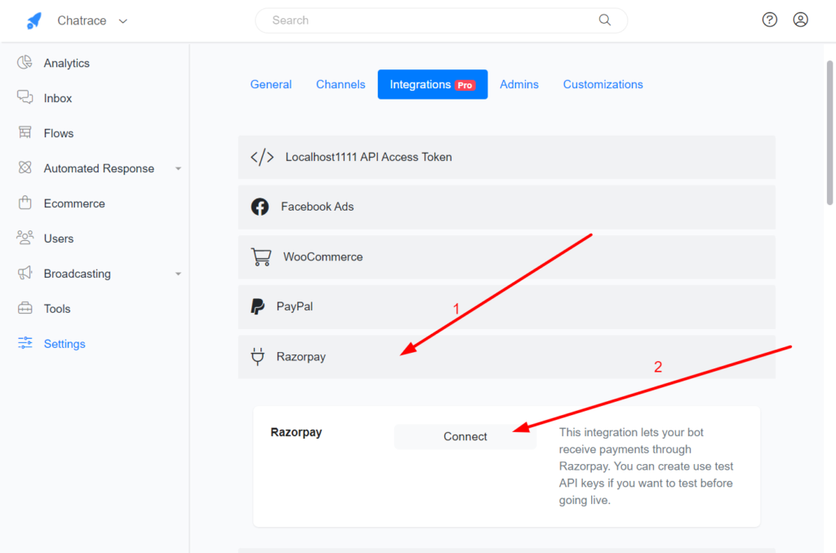
Task: Open the help question mark icon
Action: (x=769, y=20)
